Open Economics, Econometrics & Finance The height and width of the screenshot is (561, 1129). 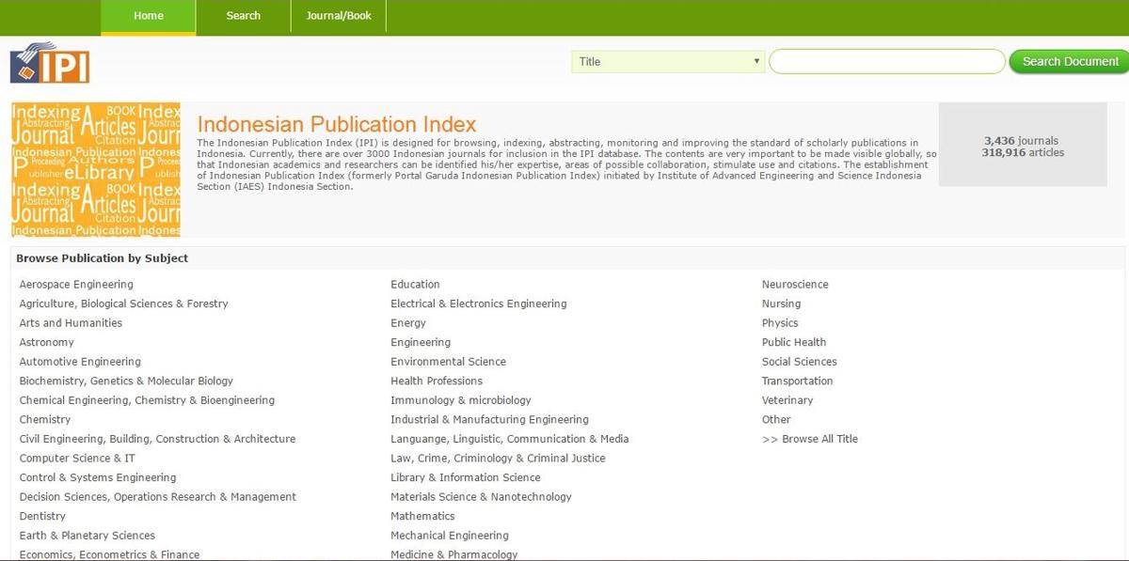pos(109,554)
